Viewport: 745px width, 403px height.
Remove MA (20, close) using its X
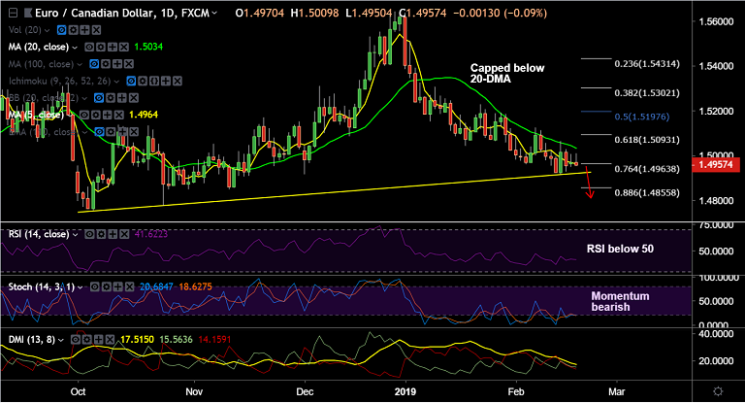tap(123, 48)
